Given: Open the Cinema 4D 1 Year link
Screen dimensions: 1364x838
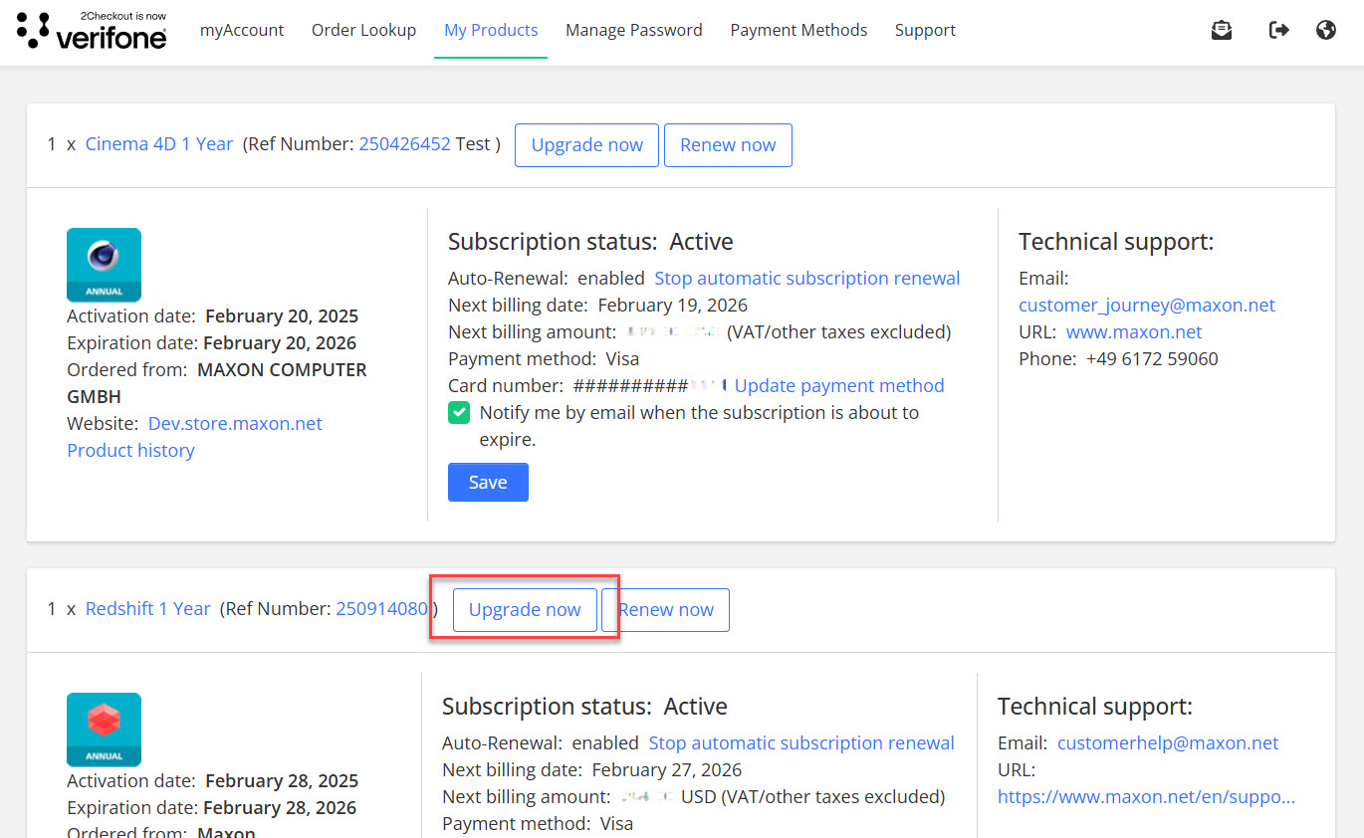Looking at the screenshot, I should [159, 144].
